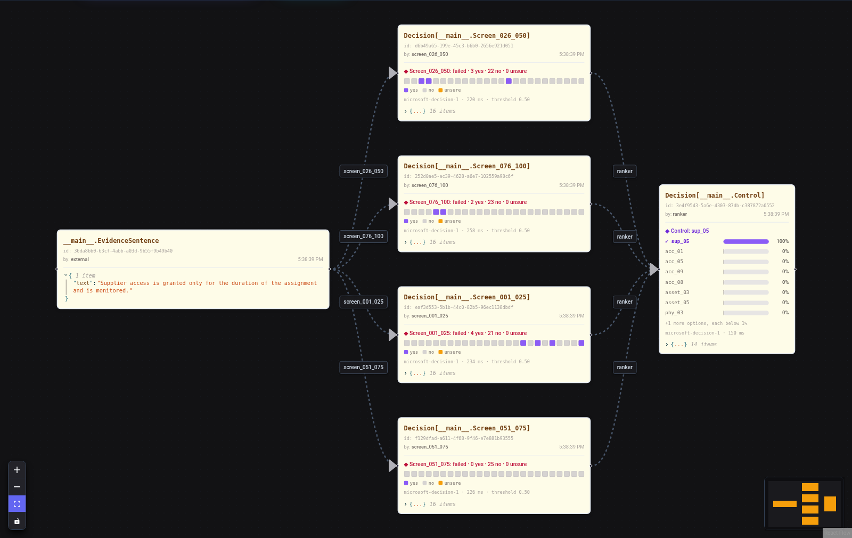Click Screen_051_075 failed status diamond

coord(406,464)
